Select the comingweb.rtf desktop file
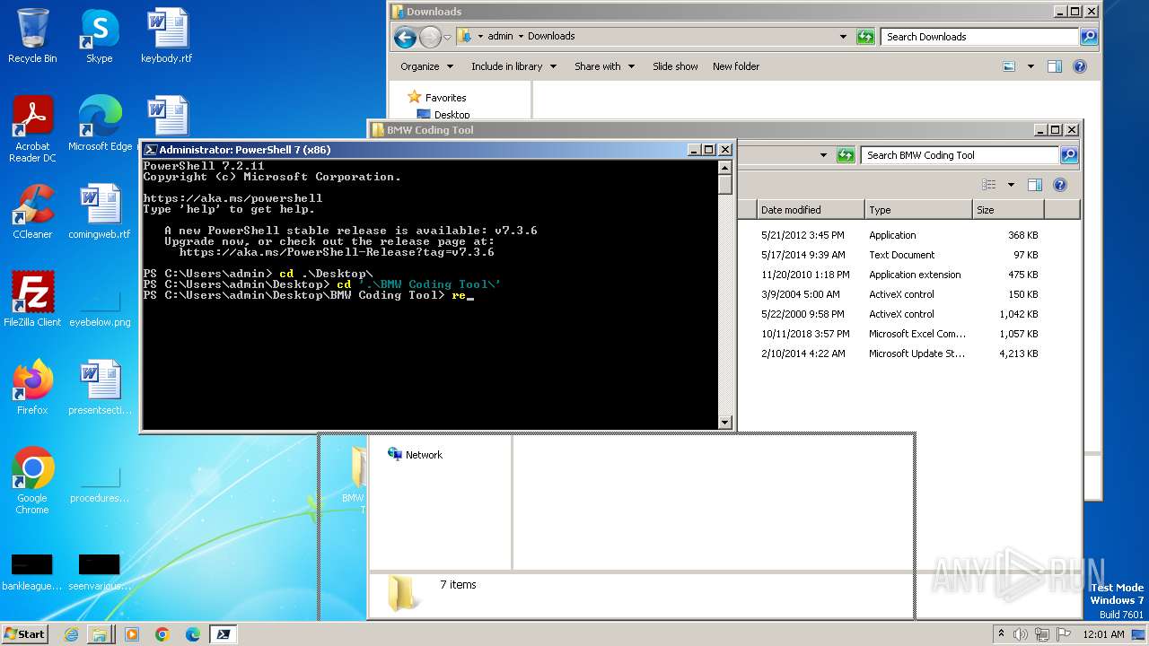 click(100, 212)
